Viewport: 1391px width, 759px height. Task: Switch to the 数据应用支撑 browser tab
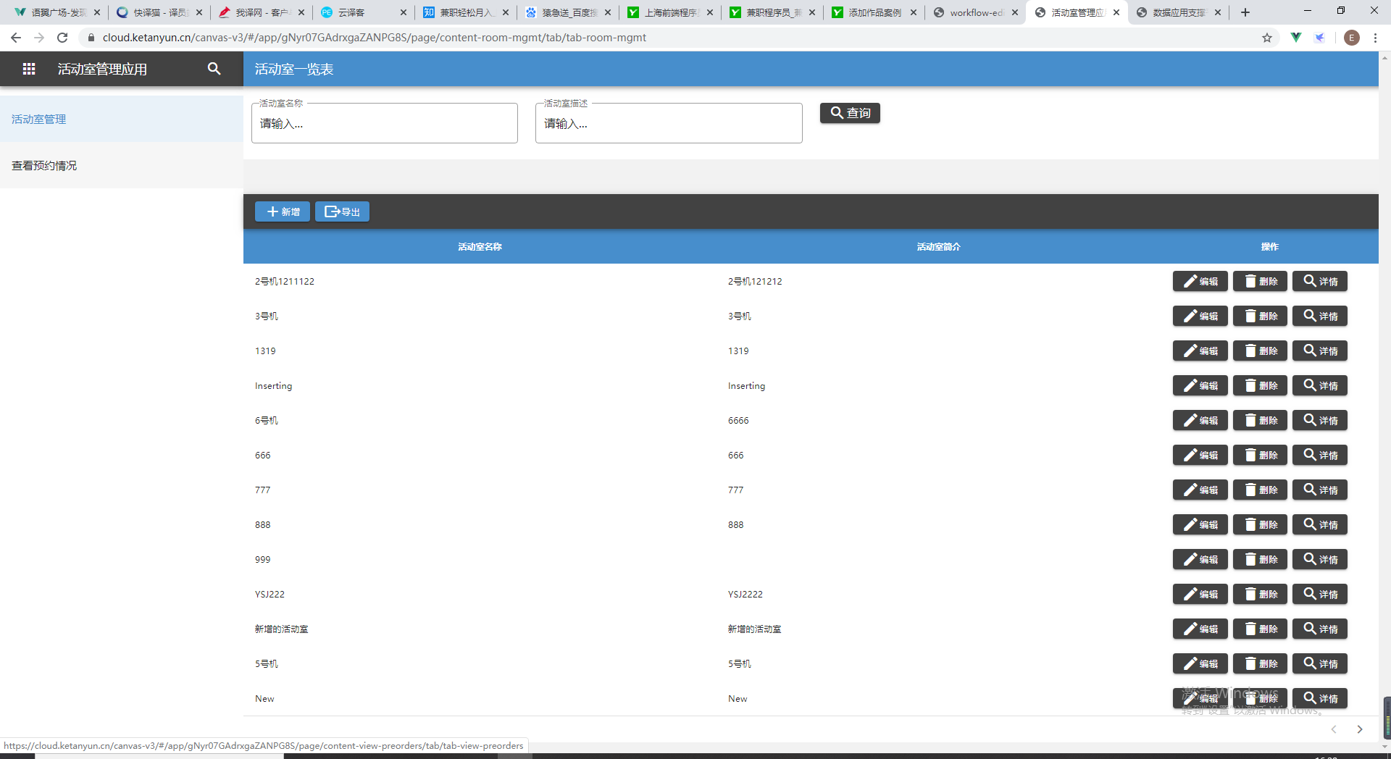tap(1179, 12)
